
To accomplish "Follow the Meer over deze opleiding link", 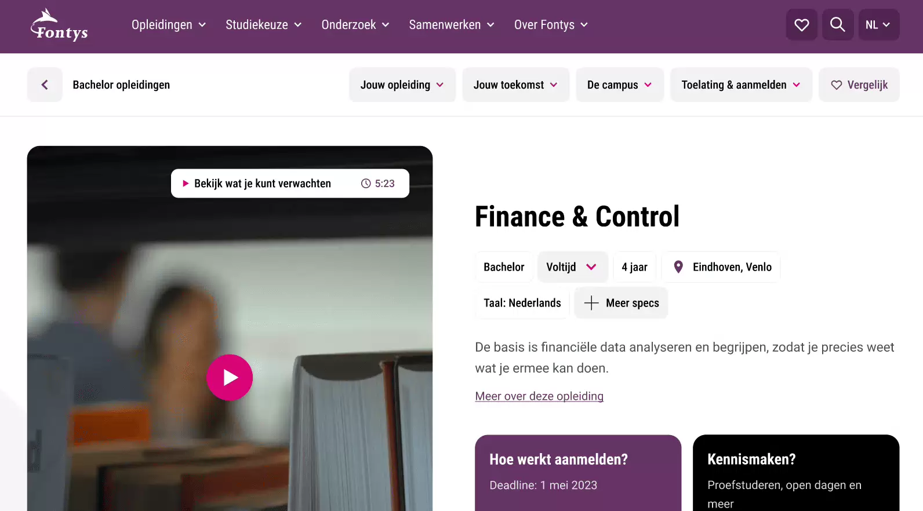I will tap(539, 396).
